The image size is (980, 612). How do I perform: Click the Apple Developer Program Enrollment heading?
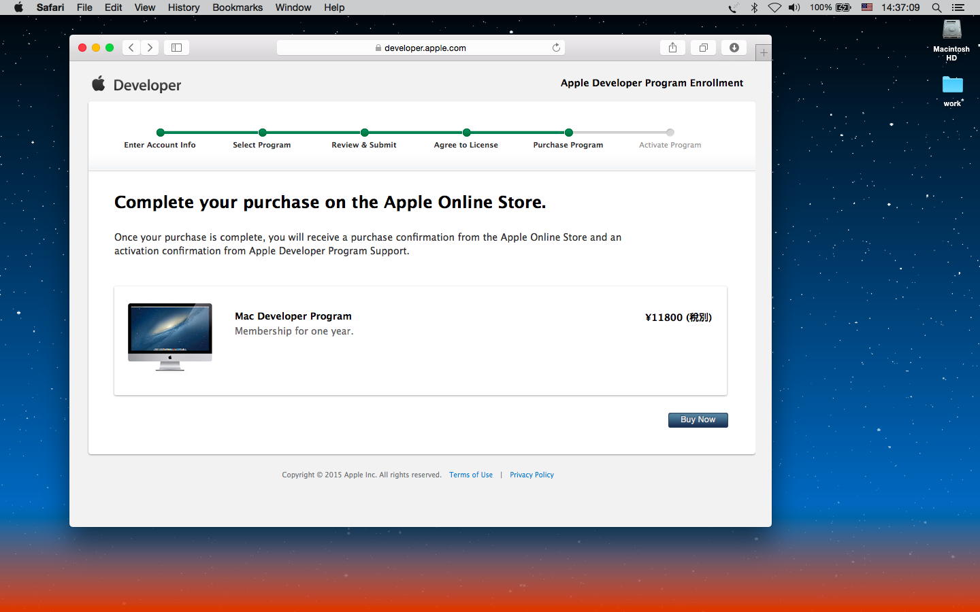pos(652,83)
